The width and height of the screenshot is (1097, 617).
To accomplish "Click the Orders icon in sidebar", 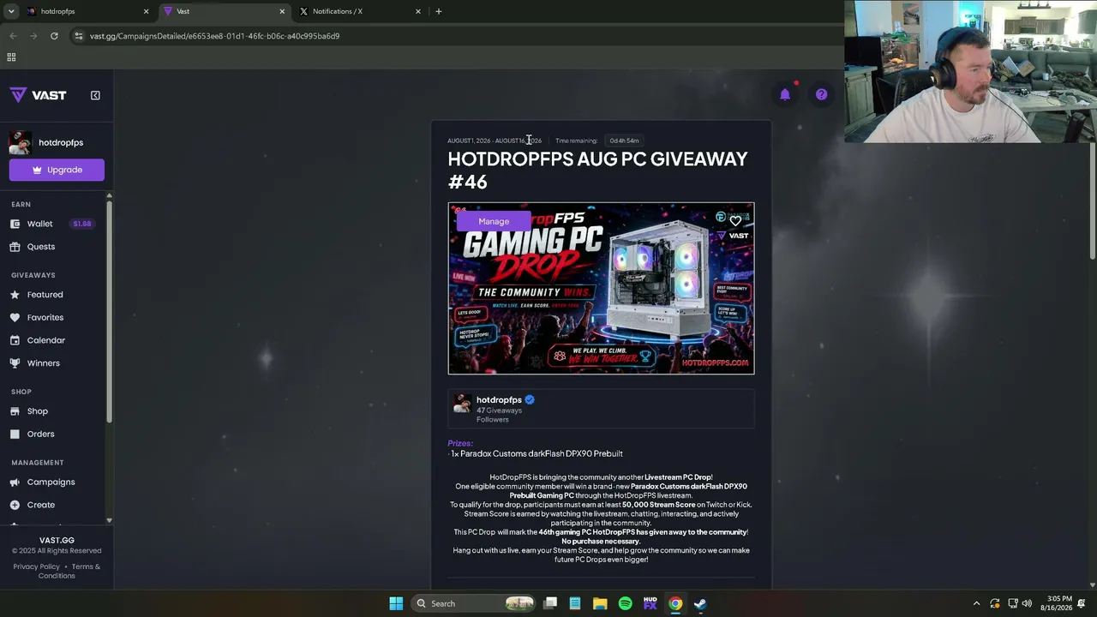I will pyautogui.click(x=15, y=434).
